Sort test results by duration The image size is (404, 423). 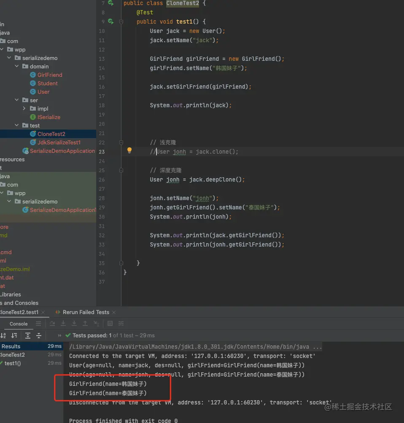14,335
